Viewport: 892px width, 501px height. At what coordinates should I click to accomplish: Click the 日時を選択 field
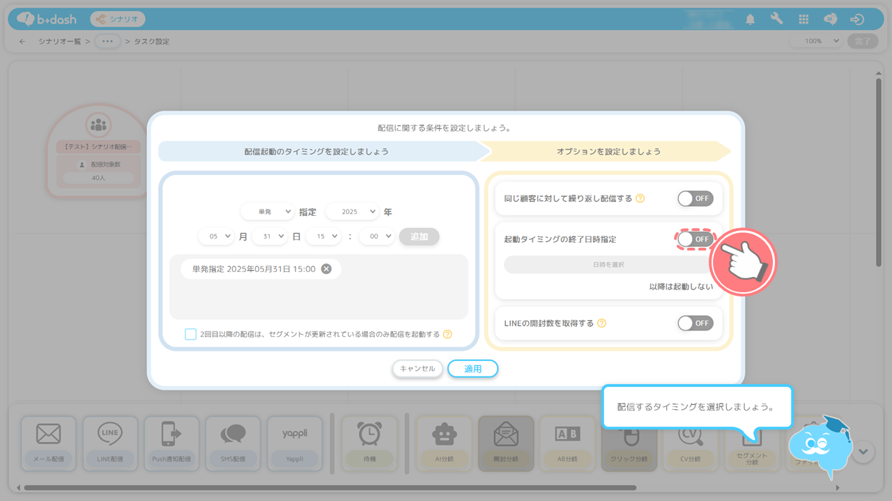click(608, 264)
